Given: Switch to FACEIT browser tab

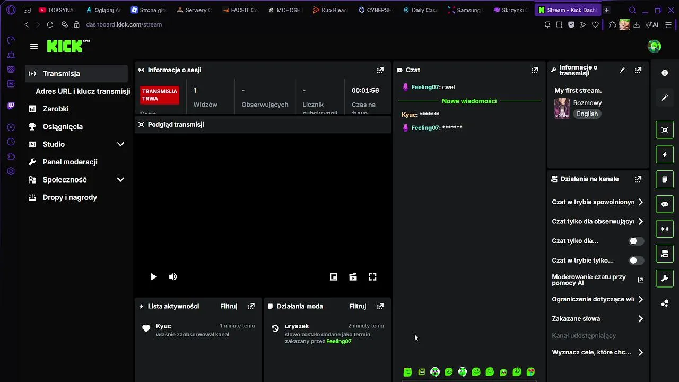Looking at the screenshot, I should (240, 10).
